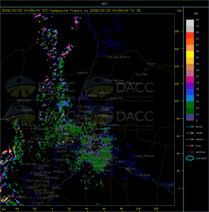Pick the bright orange swatch below red
This screenshot has height=212, width=209.
pos(190,42)
